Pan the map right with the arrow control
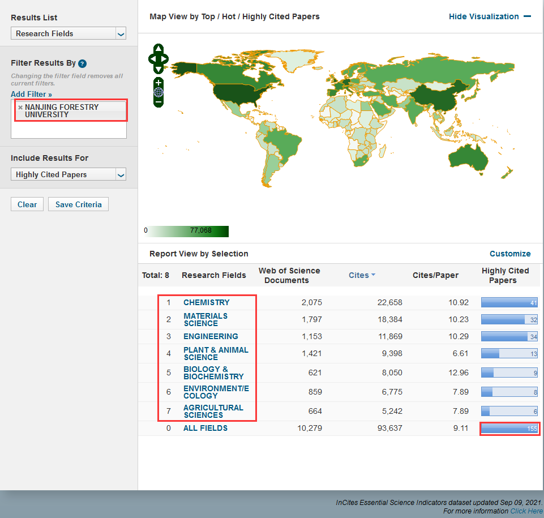Viewport: 544px width, 518px height. [x=165, y=59]
